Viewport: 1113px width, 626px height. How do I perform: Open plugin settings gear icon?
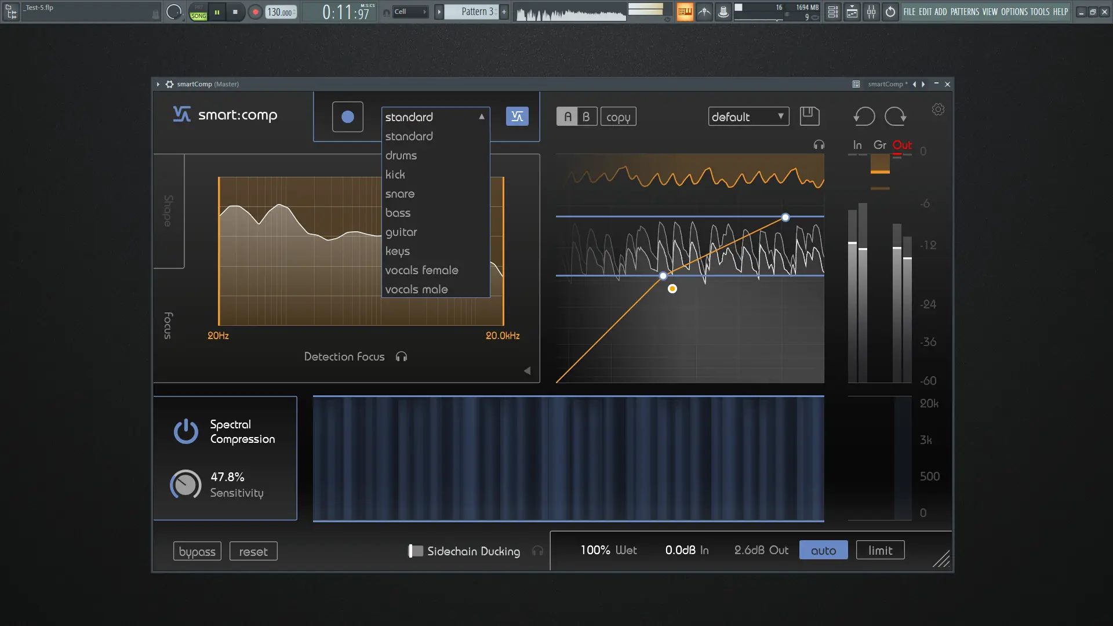pos(938,110)
